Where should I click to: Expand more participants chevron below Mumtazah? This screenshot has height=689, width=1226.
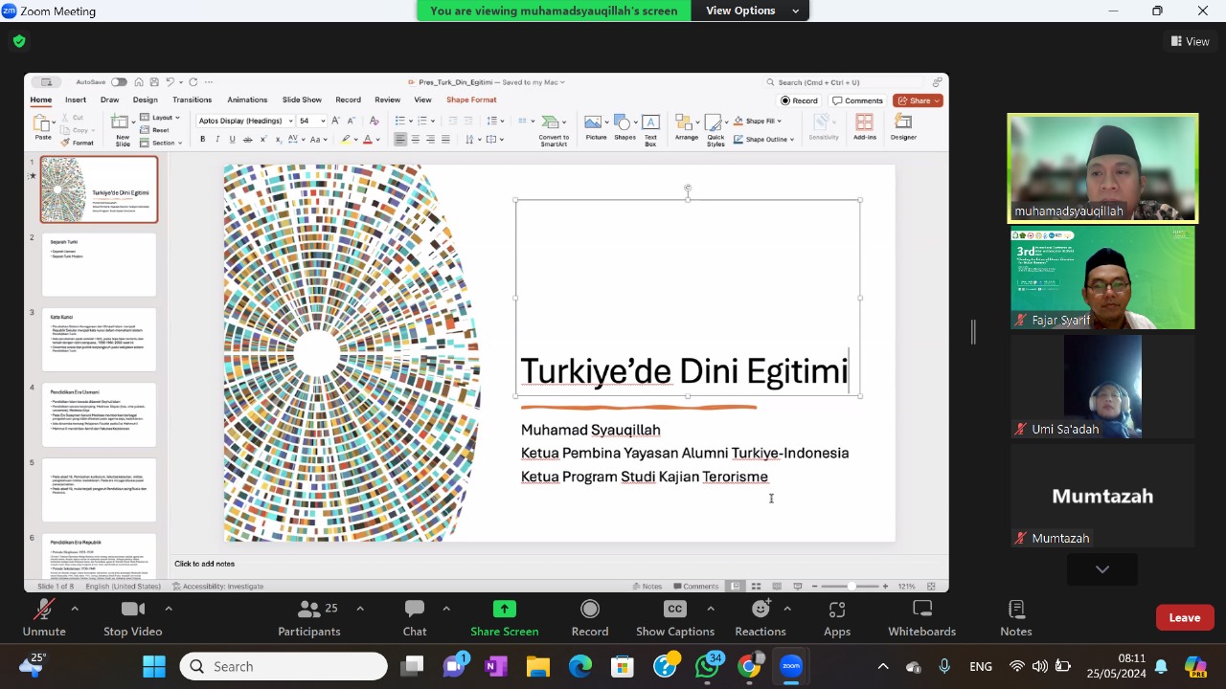(1102, 569)
